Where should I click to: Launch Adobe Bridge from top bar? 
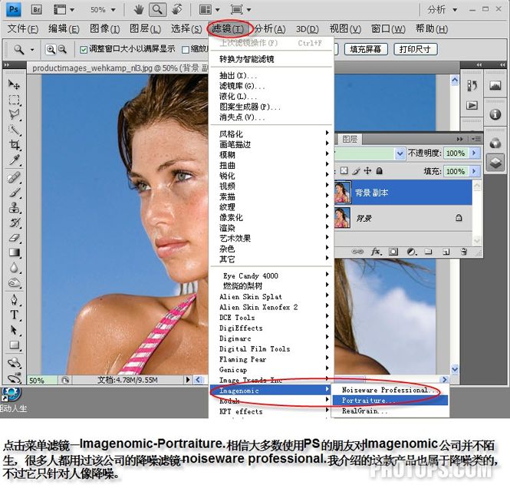point(37,10)
